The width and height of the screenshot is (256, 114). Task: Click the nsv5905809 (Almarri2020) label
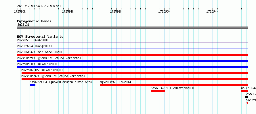[38, 64]
